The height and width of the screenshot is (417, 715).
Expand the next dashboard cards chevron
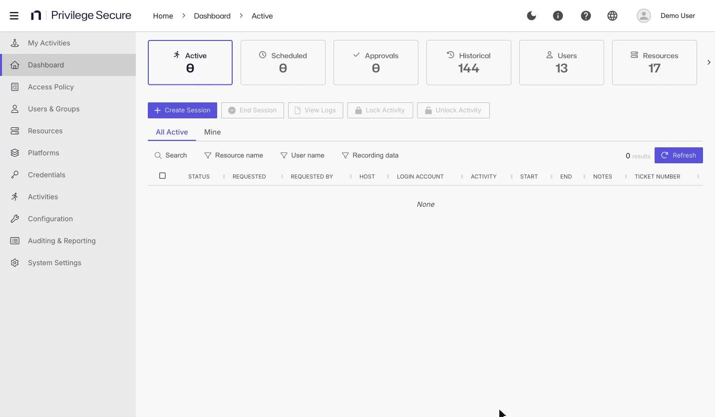click(x=709, y=62)
